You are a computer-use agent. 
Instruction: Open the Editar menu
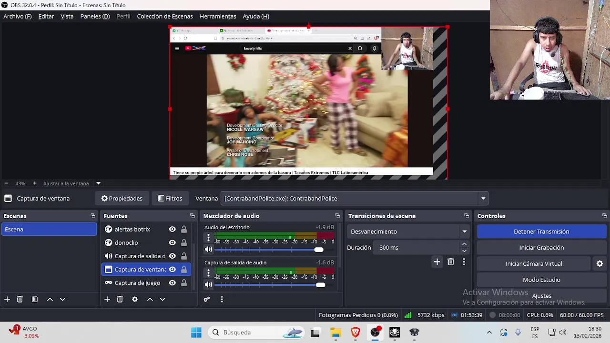(46, 16)
